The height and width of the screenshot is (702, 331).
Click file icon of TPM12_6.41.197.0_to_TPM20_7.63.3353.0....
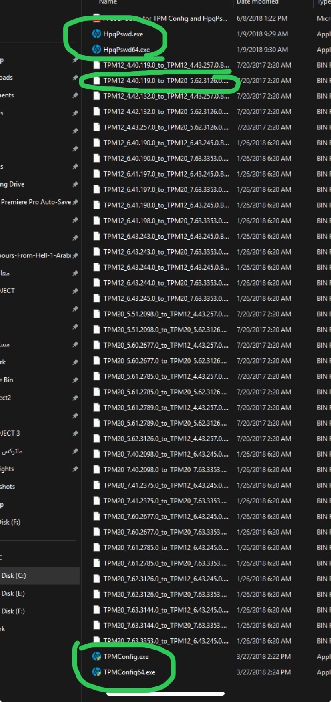[96, 189]
